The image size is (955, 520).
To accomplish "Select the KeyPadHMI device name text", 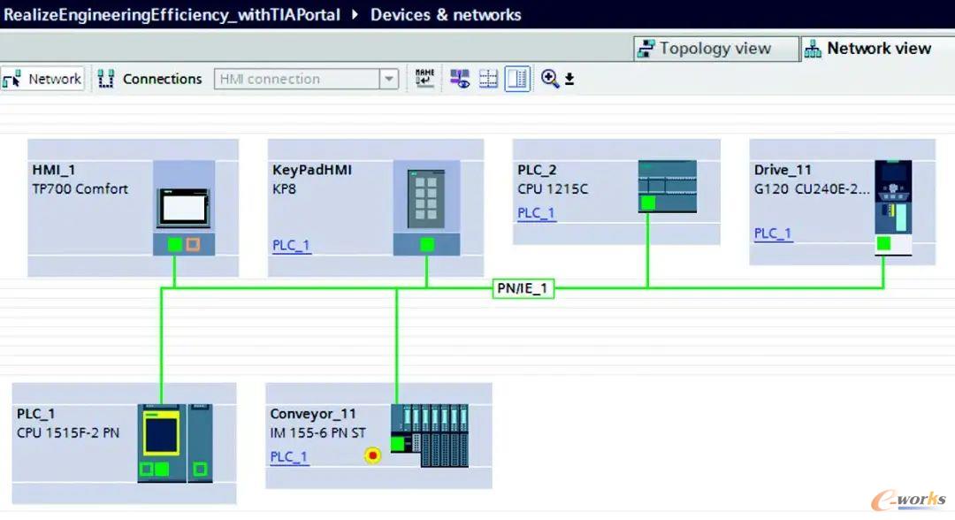I will [312, 170].
